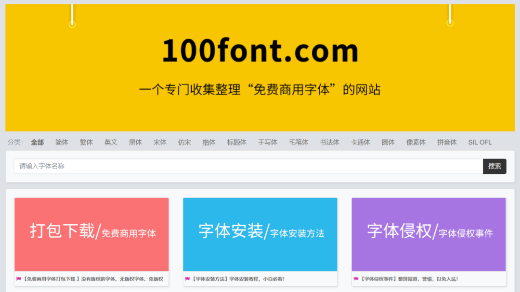This screenshot has height=292, width=520.
Task: View the 毛笔体 category
Action: pyautogui.click(x=299, y=142)
